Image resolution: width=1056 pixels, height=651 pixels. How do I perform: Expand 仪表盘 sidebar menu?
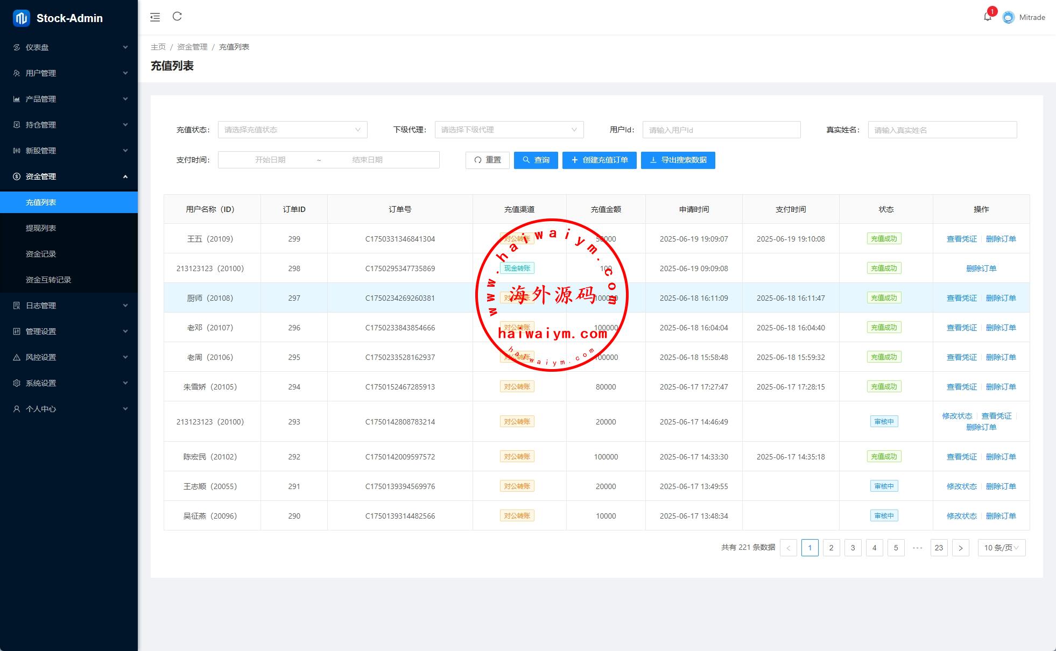point(69,47)
